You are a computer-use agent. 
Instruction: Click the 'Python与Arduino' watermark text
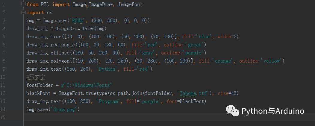[272, 111]
